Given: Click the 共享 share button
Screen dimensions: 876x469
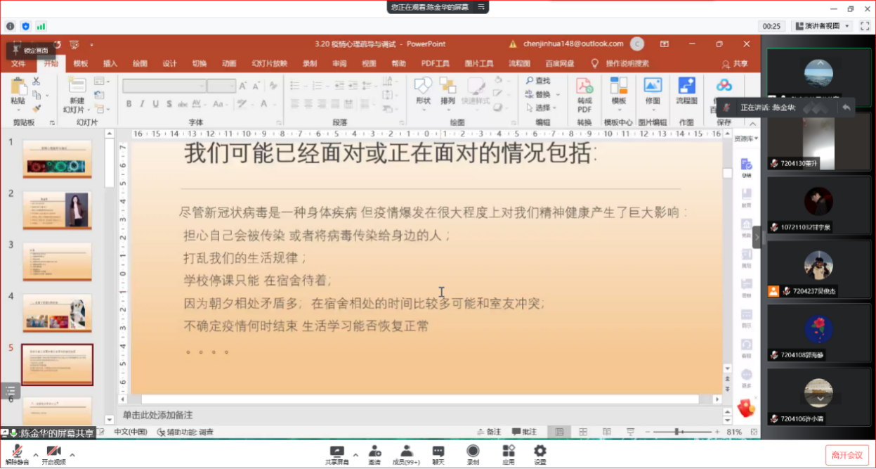Looking at the screenshot, I should click(736, 63).
